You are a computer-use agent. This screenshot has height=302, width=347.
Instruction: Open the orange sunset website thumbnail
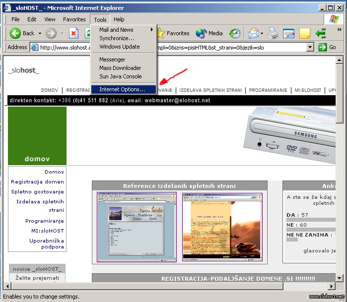(x=222, y=227)
